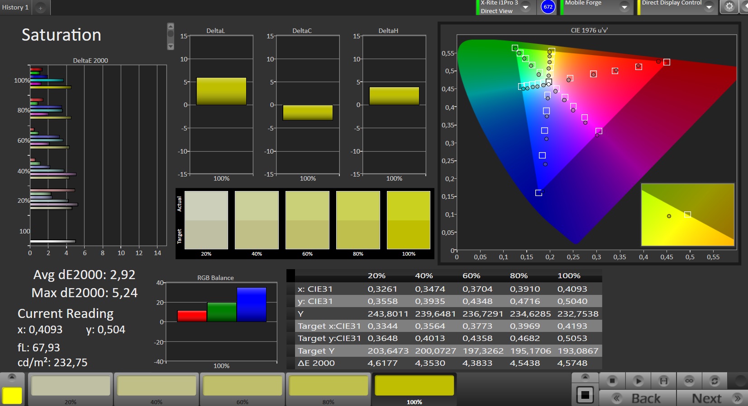This screenshot has height=406, width=748.
Task: Click the RGB Balance chart blue bar
Action: click(x=252, y=304)
